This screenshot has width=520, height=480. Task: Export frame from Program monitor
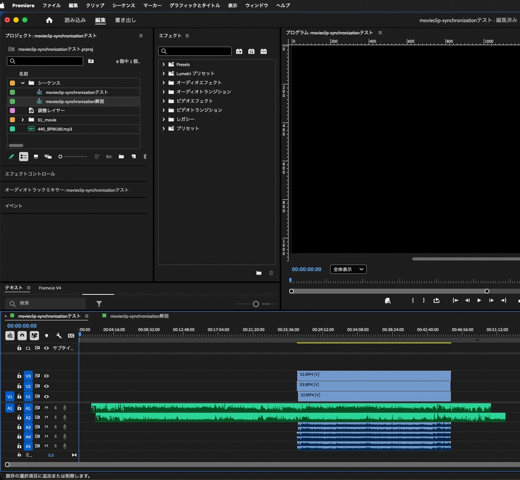tap(436, 300)
